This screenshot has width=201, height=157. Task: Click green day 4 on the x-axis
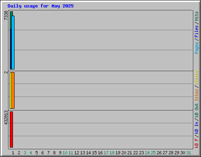31,153
